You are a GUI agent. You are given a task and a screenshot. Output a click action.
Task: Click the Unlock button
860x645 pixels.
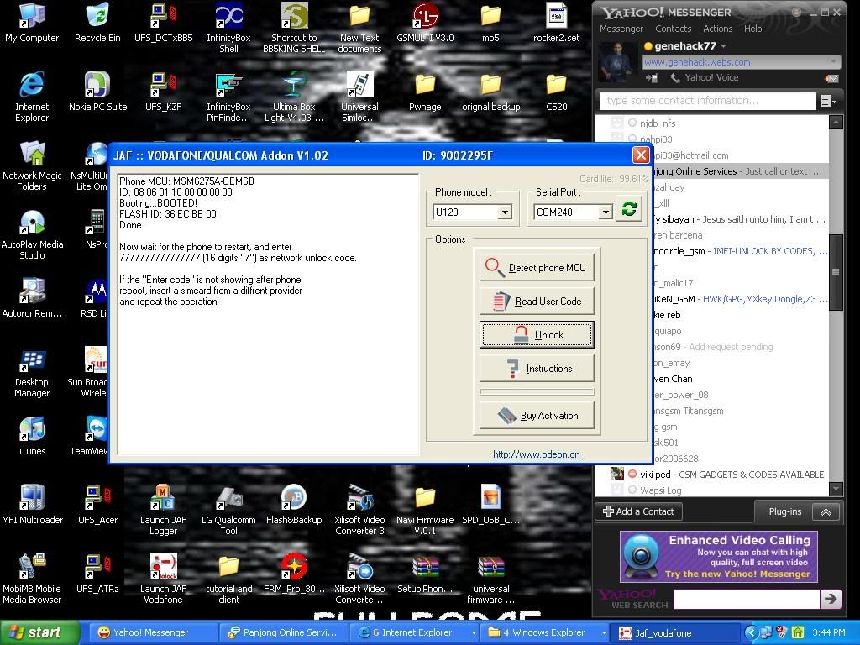537,334
